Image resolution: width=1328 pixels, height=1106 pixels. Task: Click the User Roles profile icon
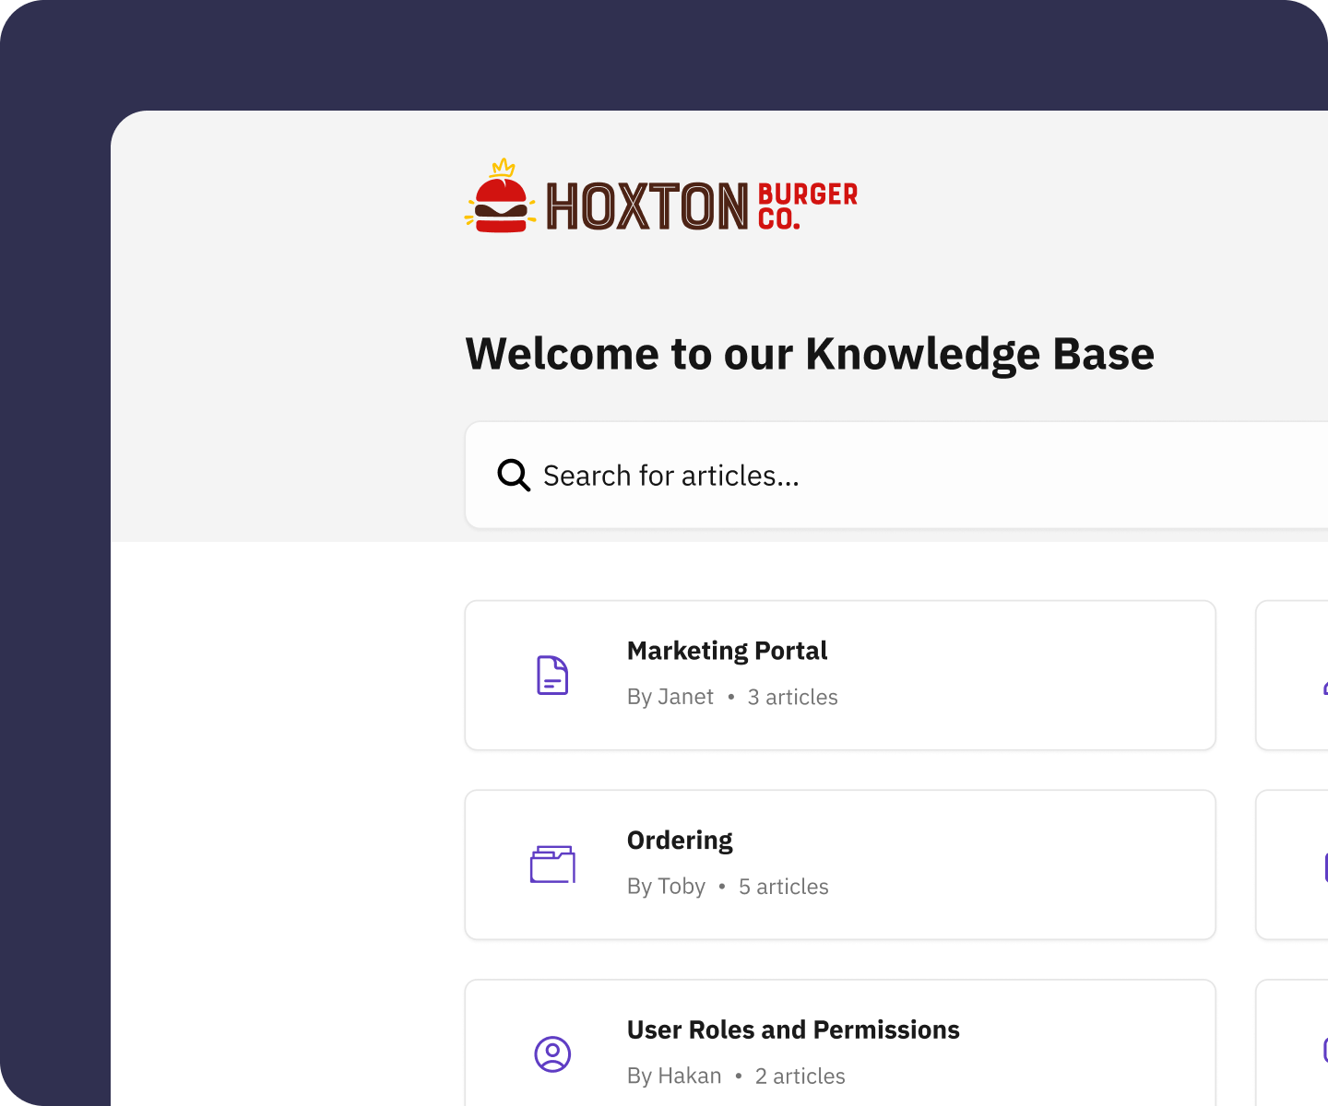(x=552, y=1053)
